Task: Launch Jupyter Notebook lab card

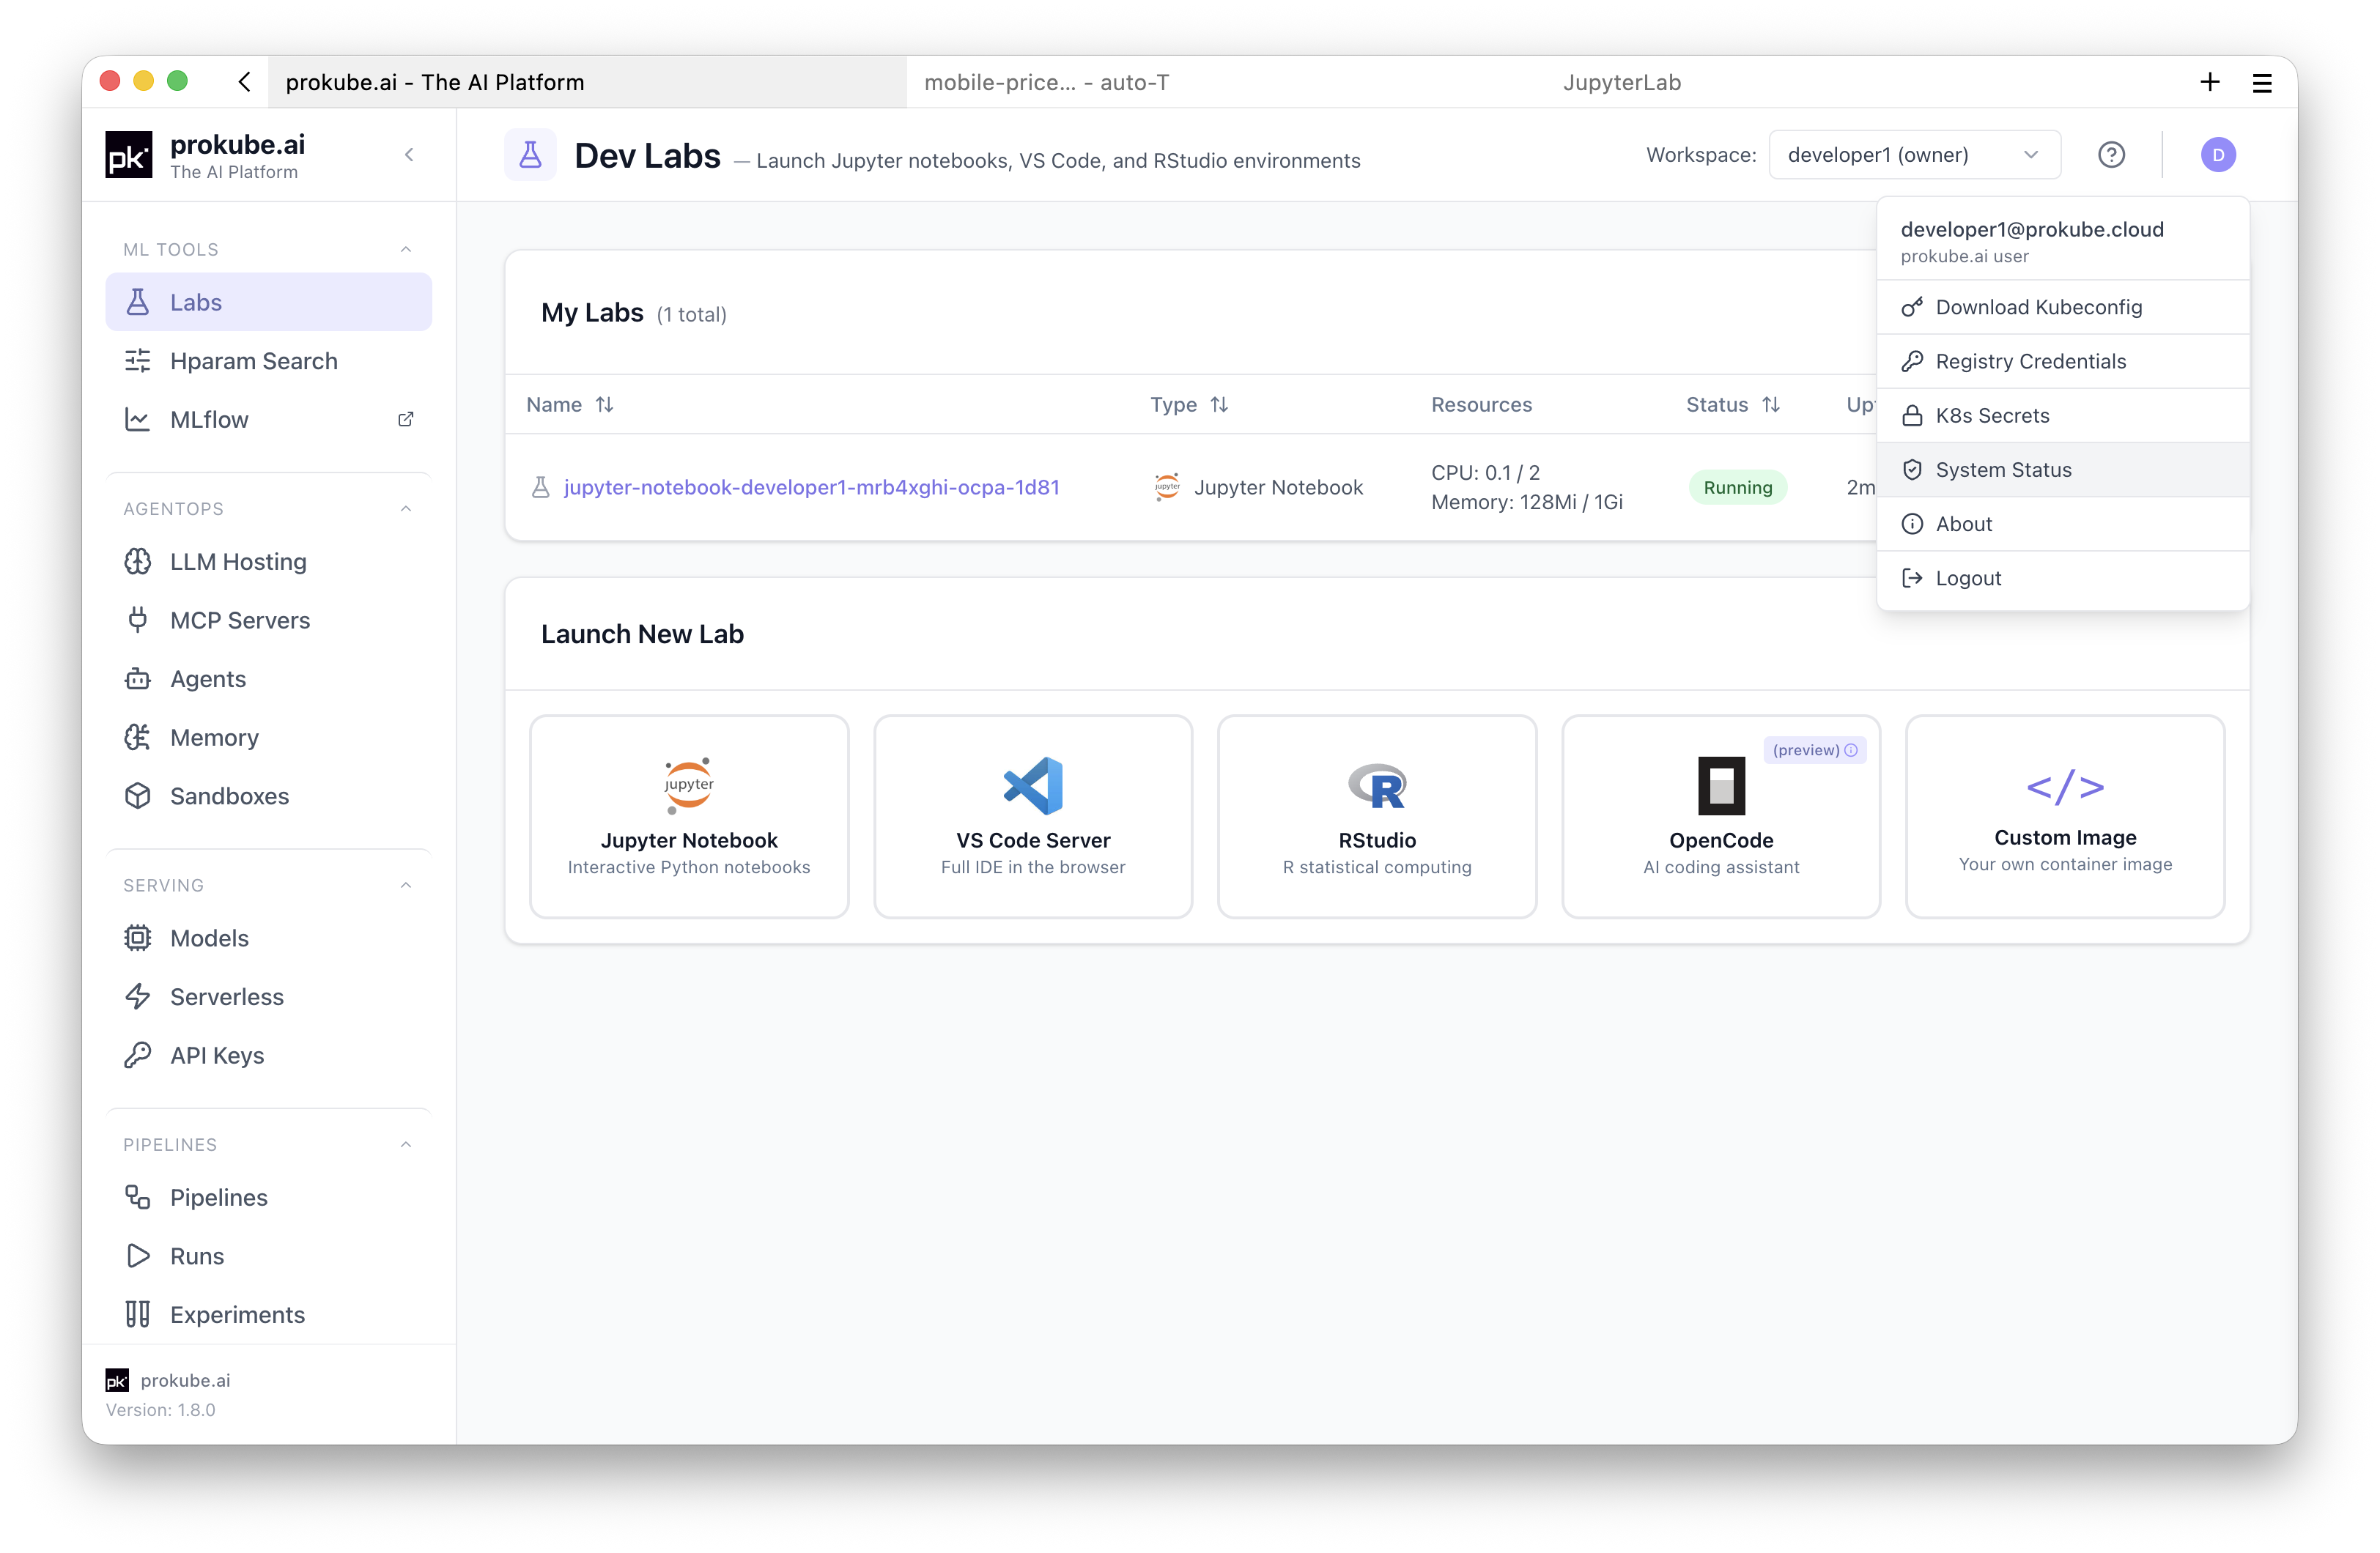Action: (689, 816)
